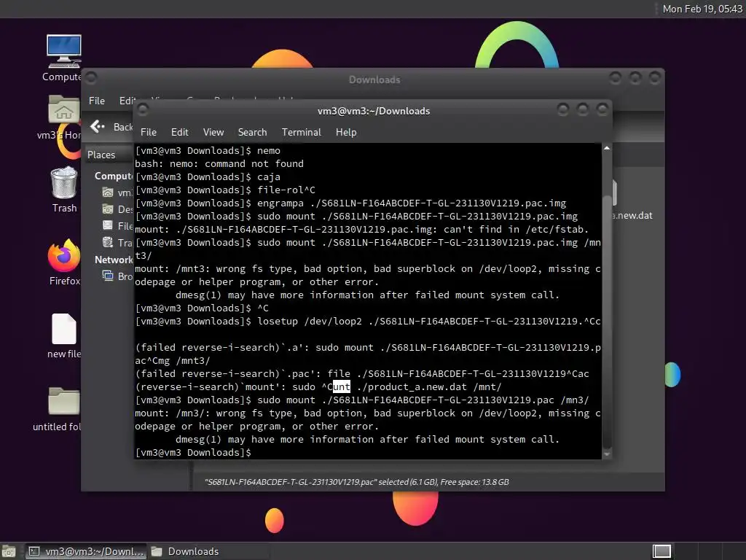Minimize the terminal window
This screenshot has height=560, width=746.
click(563, 110)
